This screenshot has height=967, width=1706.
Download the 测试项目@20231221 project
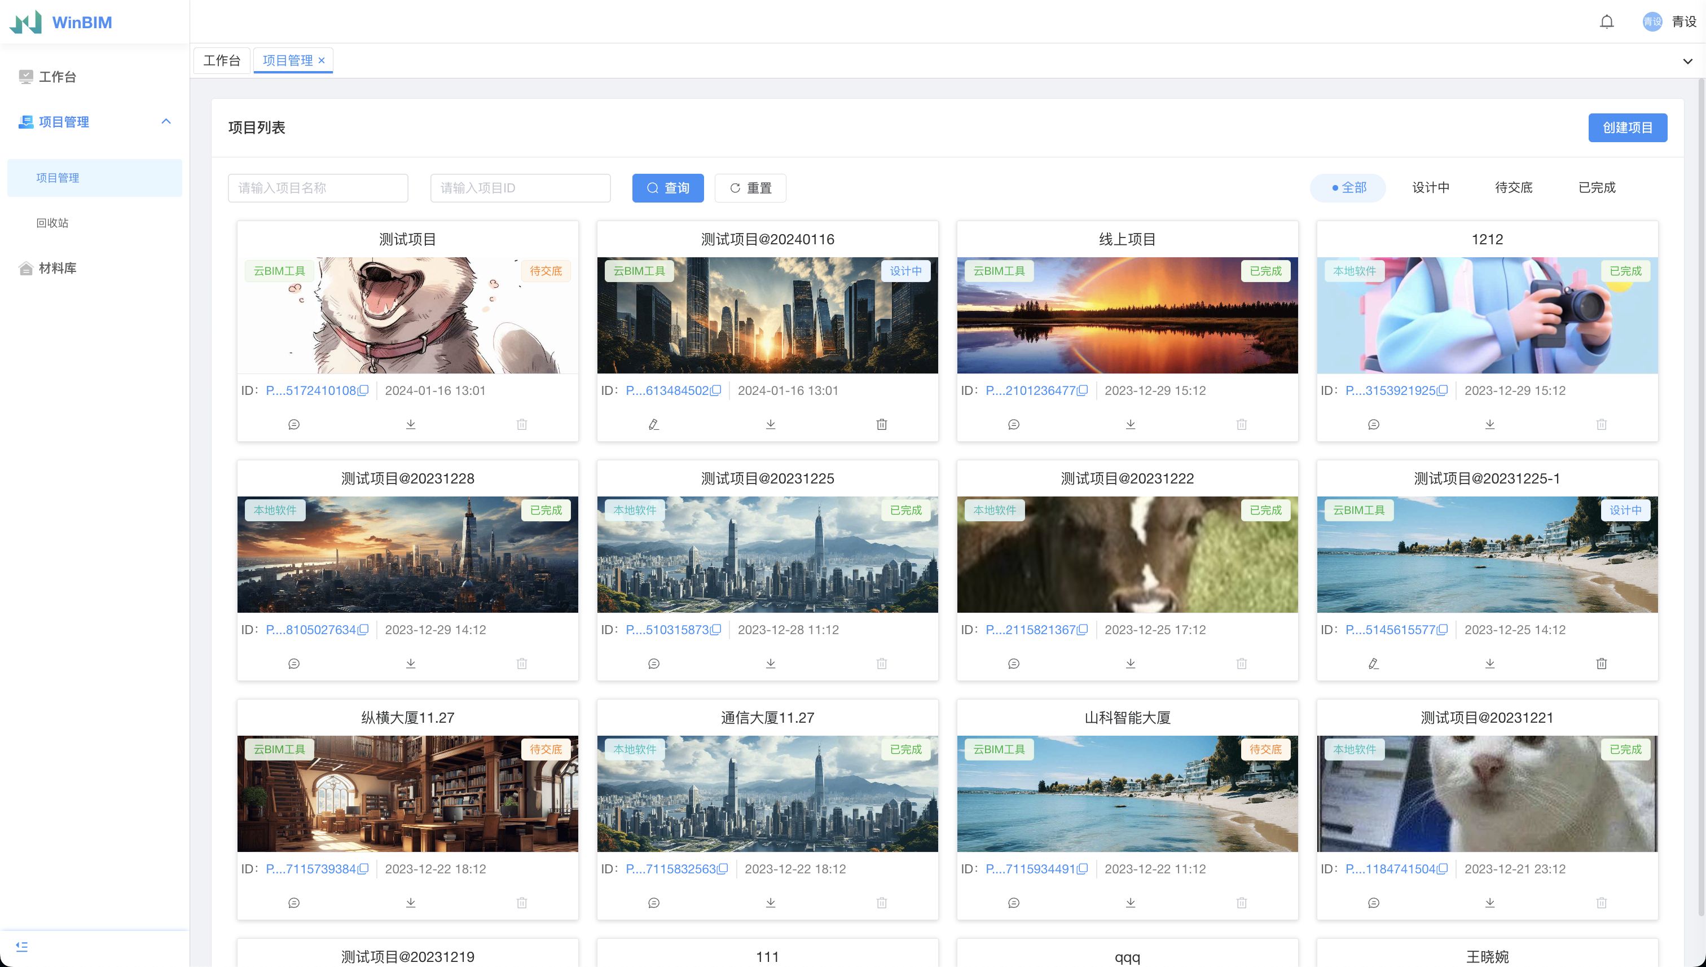click(1490, 903)
